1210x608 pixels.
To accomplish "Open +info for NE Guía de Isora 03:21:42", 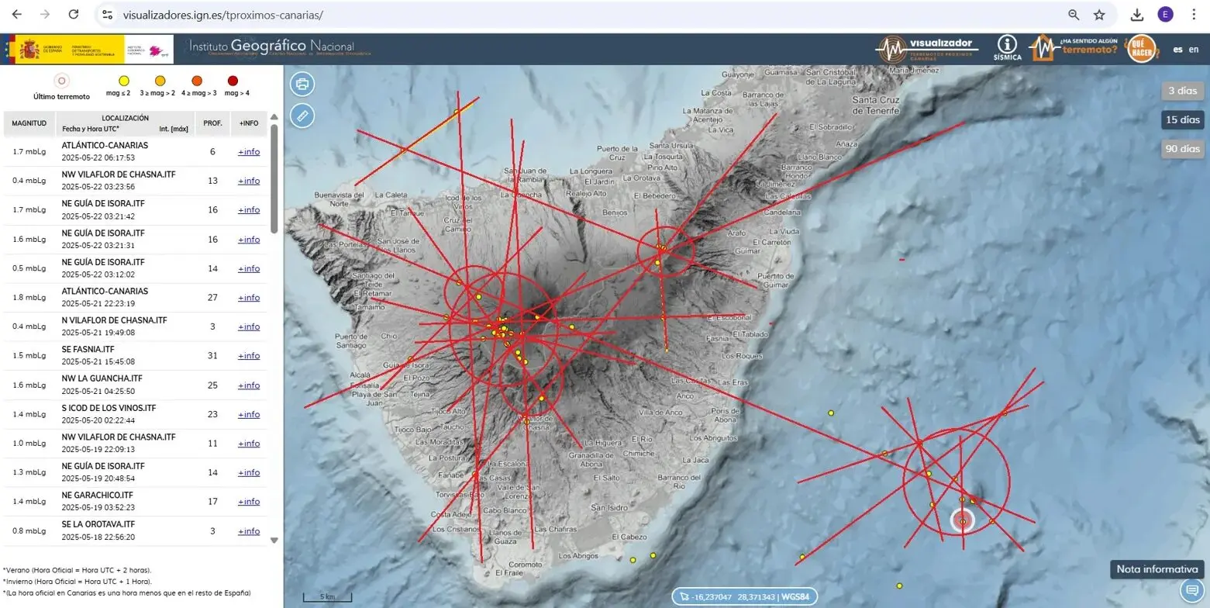I will [x=249, y=210].
